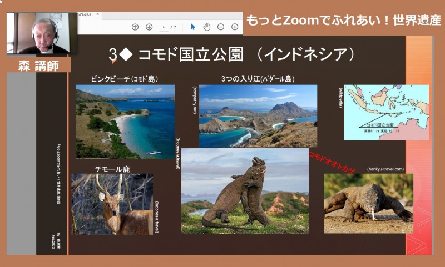Click the walking Komodo dragon photo

(x=368, y=203)
